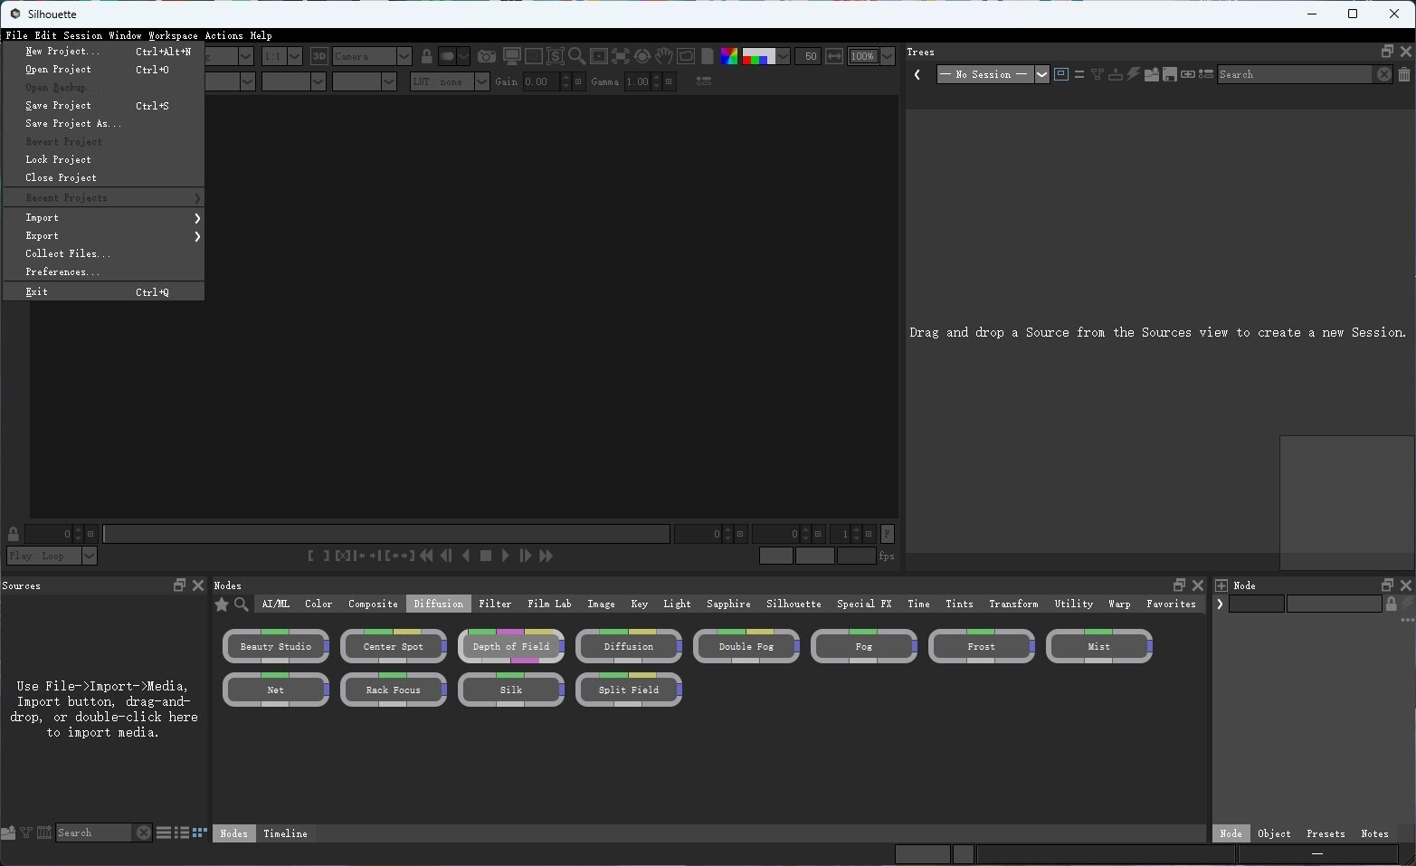The height and width of the screenshot is (866, 1416).
Task: Click the fit-view frame icon in Trees toolbar
Action: (1061, 74)
